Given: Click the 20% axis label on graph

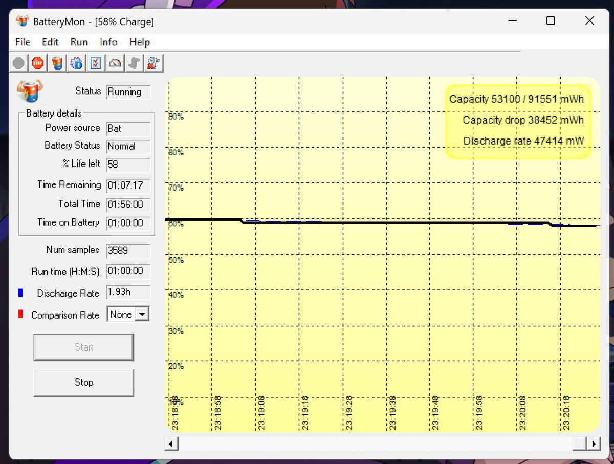Looking at the screenshot, I should [176, 366].
